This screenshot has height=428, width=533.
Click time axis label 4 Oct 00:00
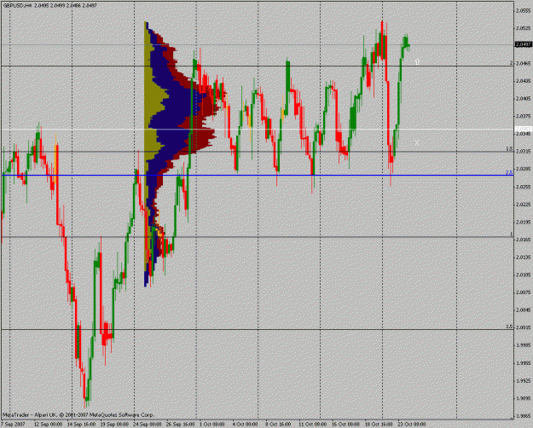245,425
